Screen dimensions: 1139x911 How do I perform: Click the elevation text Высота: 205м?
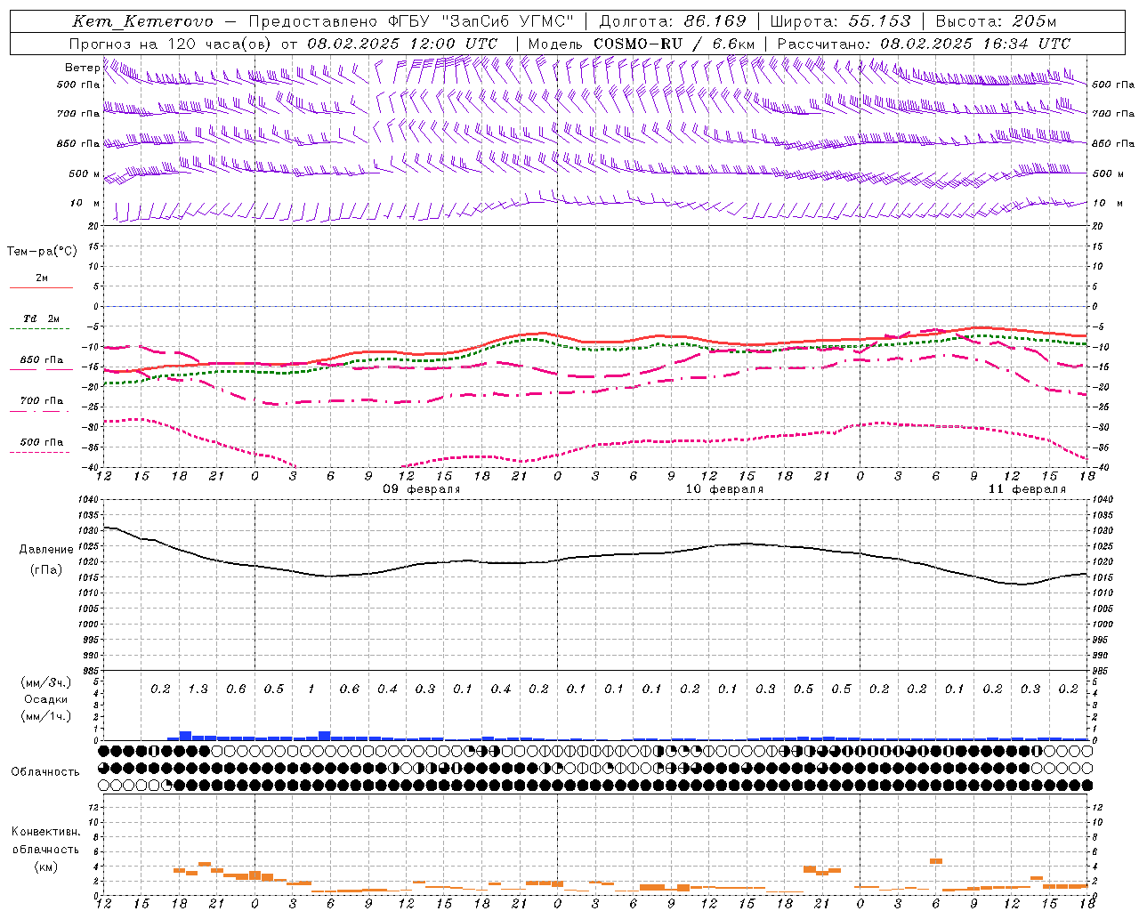(x=996, y=21)
